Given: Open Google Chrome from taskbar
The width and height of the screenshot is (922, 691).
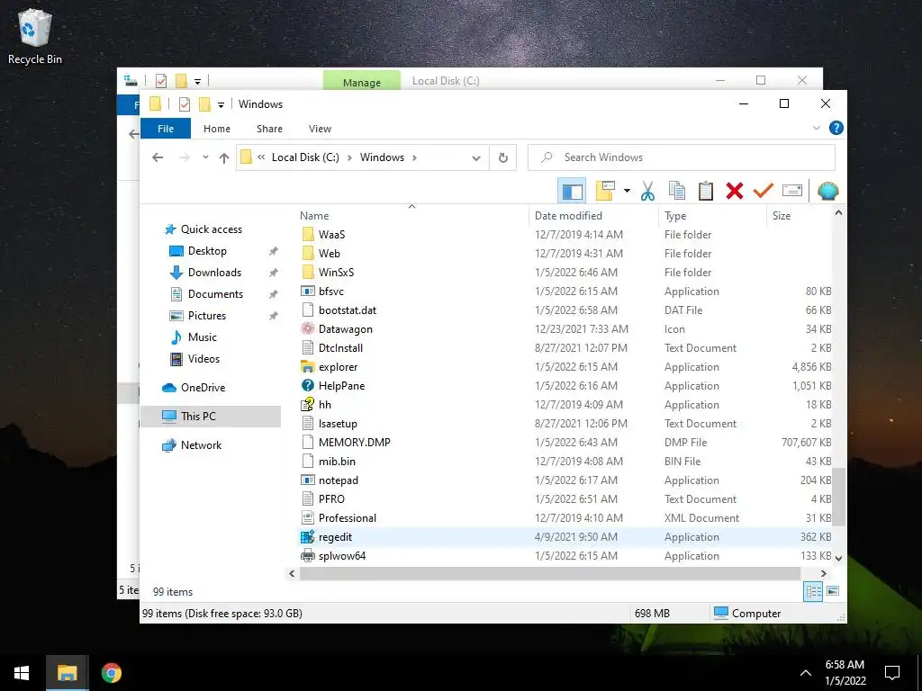Looking at the screenshot, I should click(111, 673).
